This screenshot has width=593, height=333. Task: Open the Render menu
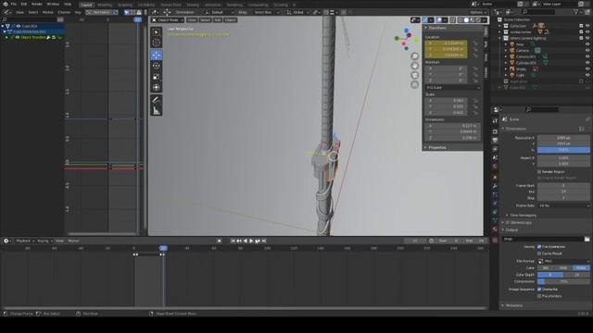point(37,4)
